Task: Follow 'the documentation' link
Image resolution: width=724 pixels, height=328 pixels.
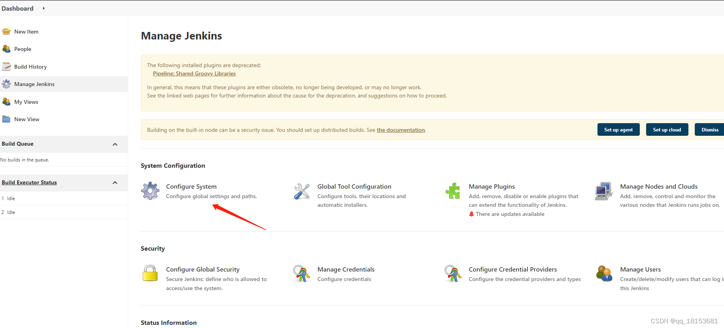Action: click(x=401, y=130)
